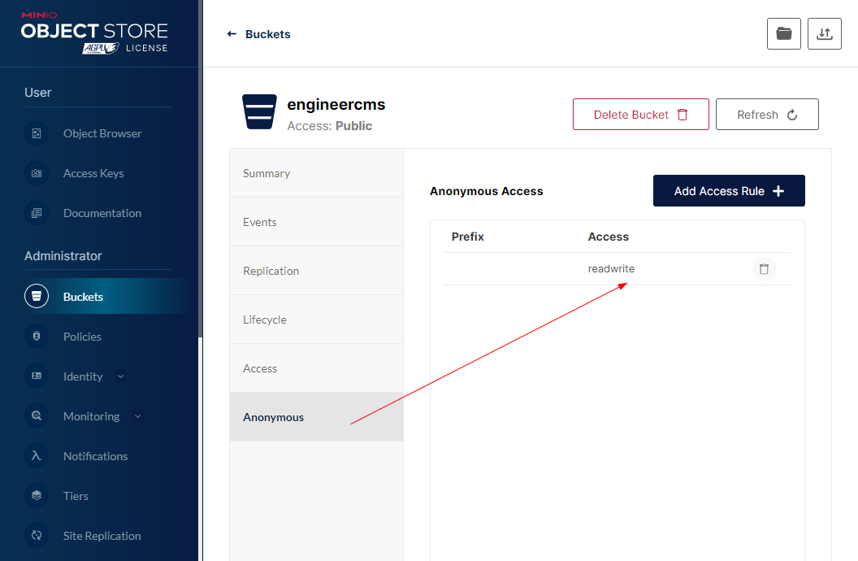This screenshot has height=561, width=858.
Task: Switch to the Summary tab
Action: pyautogui.click(x=266, y=173)
